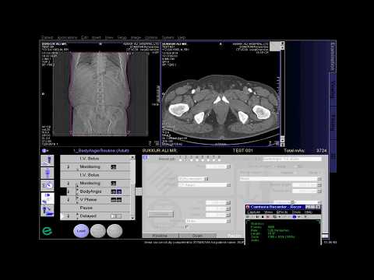Open the Patient menu
This screenshot has height=280, width=374.
[47, 37]
